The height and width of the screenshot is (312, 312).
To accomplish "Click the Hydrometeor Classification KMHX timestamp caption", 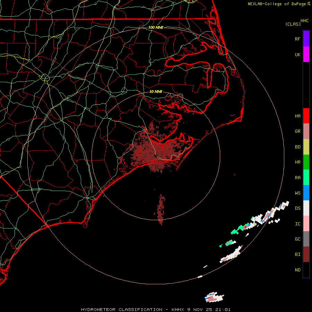I will 156,310.
